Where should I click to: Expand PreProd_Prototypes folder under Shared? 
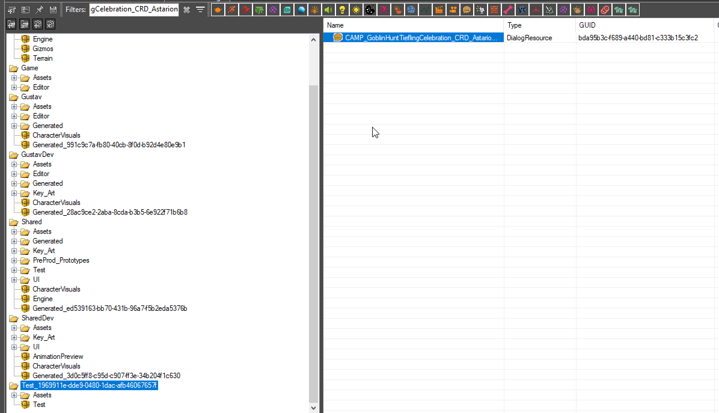[14, 261]
